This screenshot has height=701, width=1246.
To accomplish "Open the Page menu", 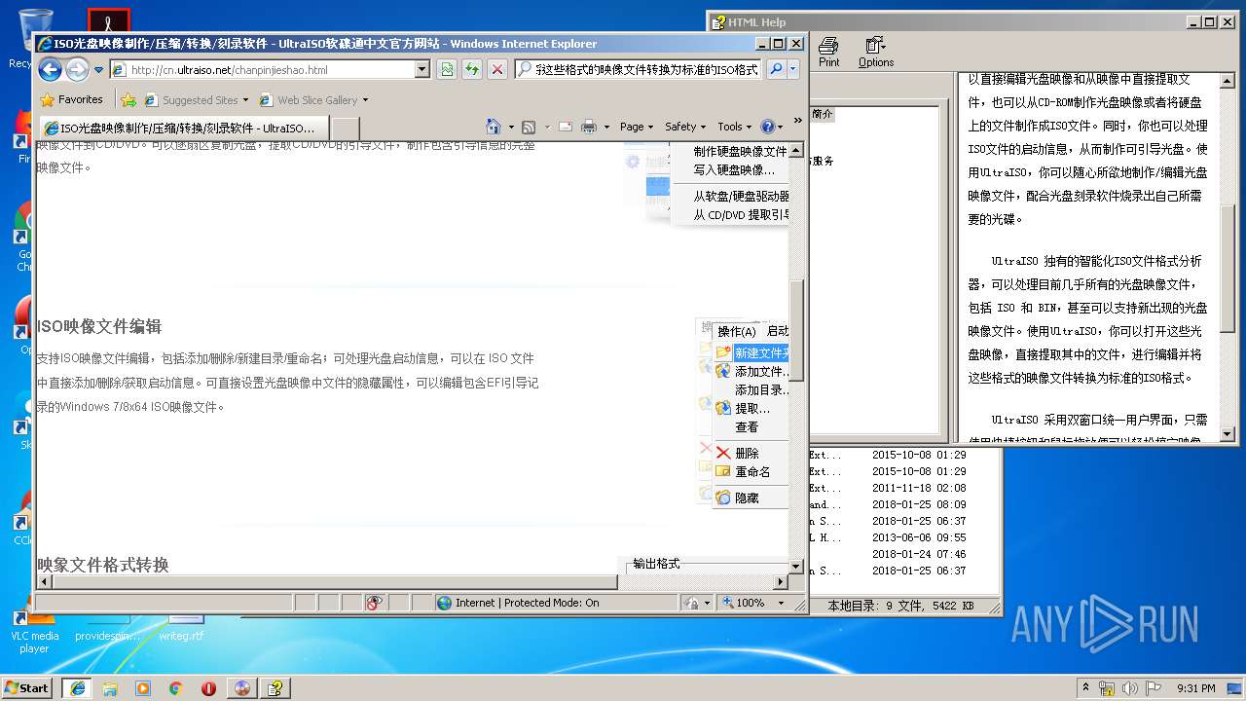I will pos(637,127).
